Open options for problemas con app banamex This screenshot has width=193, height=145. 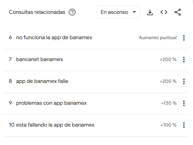click(x=184, y=103)
